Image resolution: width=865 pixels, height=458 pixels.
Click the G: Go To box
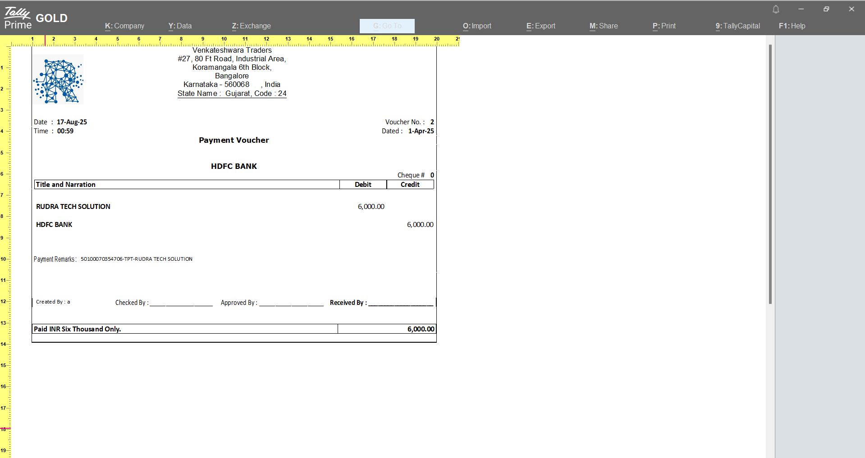click(387, 26)
